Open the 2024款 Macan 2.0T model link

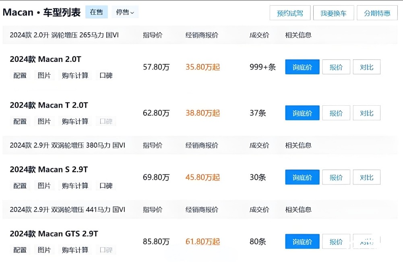point(45,59)
